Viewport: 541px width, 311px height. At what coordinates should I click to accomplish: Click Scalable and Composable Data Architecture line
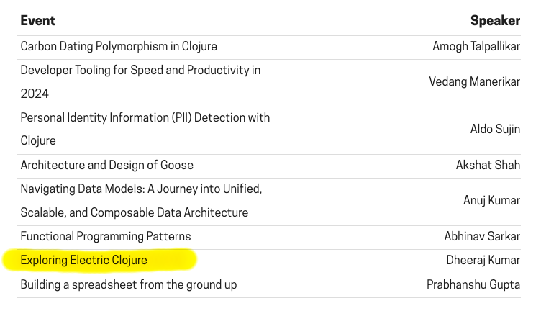click(x=134, y=212)
